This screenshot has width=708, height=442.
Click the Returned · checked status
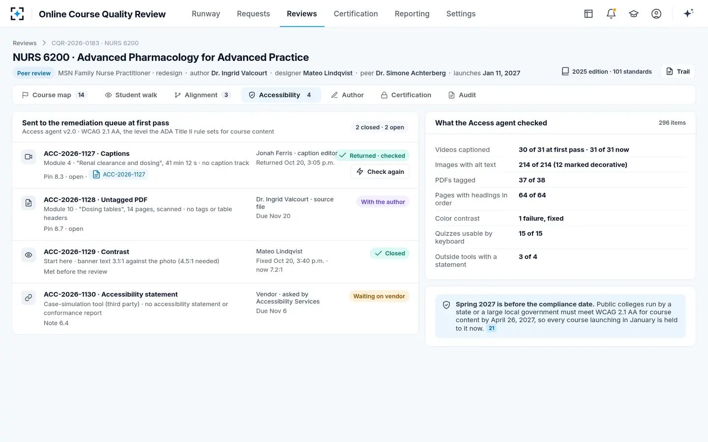[x=373, y=156]
